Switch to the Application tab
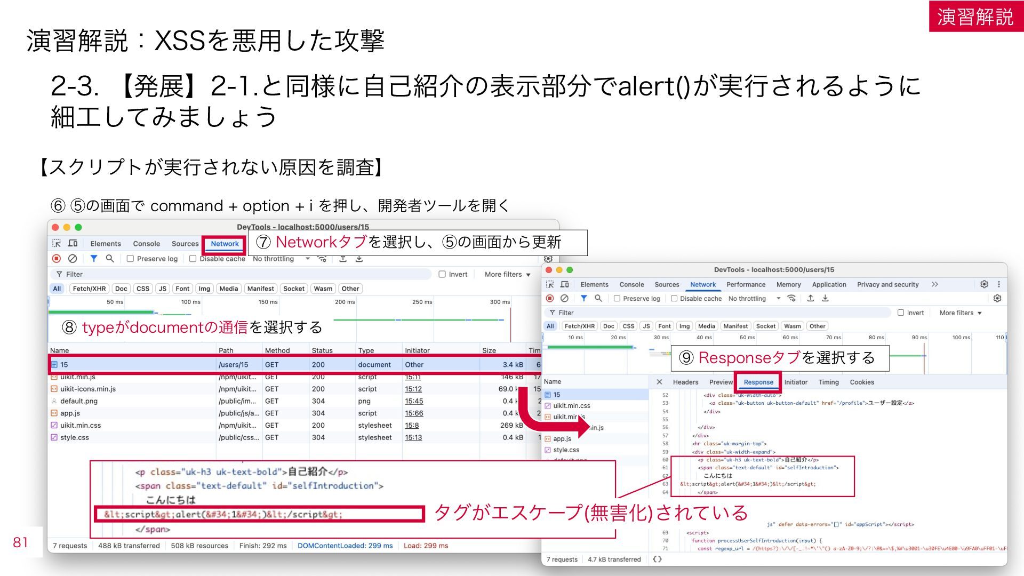The image size is (1024, 576). [x=829, y=285]
